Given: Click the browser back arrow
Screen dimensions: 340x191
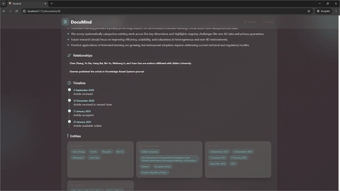Looking at the screenshot, I should (4, 11).
